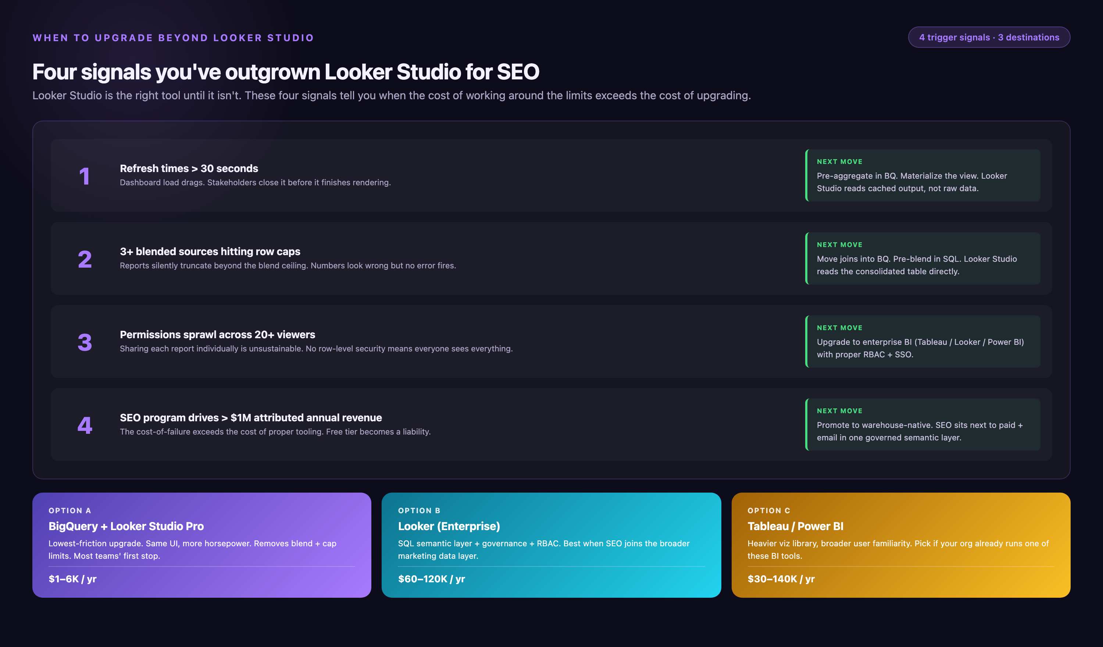The height and width of the screenshot is (647, 1103).
Task: Click the '$30–140K / yr' price
Action: coord(781,579)
